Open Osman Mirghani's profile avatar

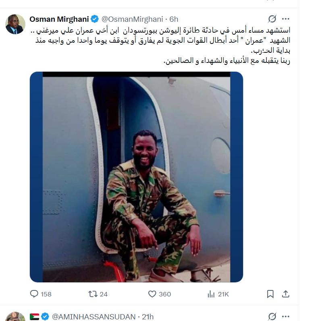coord(15,24)
